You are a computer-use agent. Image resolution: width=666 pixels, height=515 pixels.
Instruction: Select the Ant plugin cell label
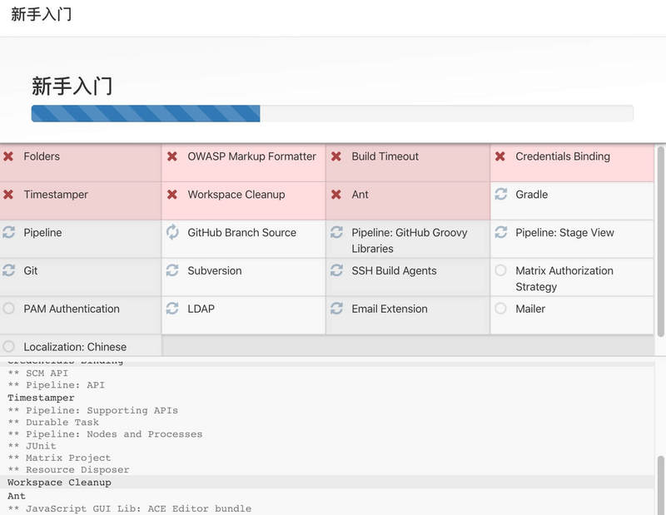(x=360, y=195)
